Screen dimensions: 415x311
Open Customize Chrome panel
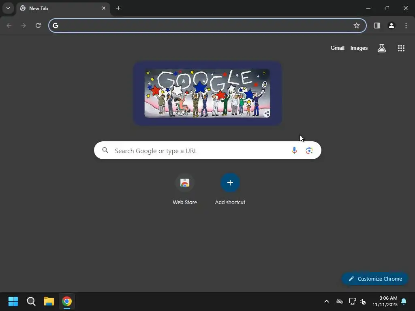[375, 279]
